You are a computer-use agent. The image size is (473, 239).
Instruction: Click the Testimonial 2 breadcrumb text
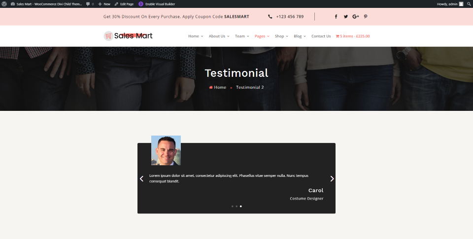(250, 87)
